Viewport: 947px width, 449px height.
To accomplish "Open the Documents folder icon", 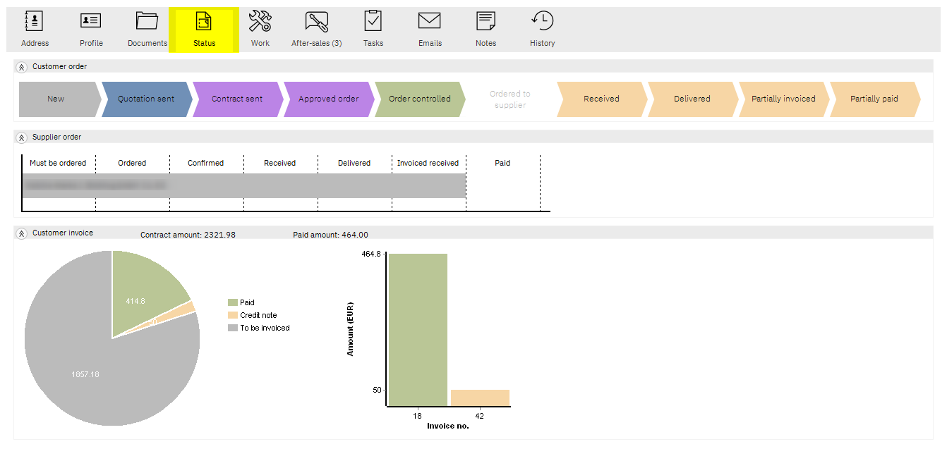I will coord(147,21).
